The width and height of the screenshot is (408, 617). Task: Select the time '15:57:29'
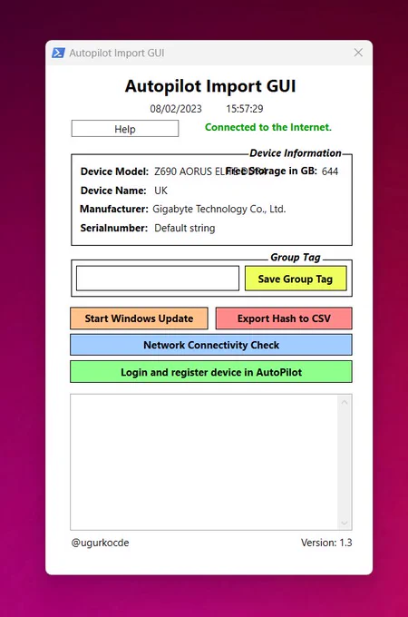tap(245, 109)
